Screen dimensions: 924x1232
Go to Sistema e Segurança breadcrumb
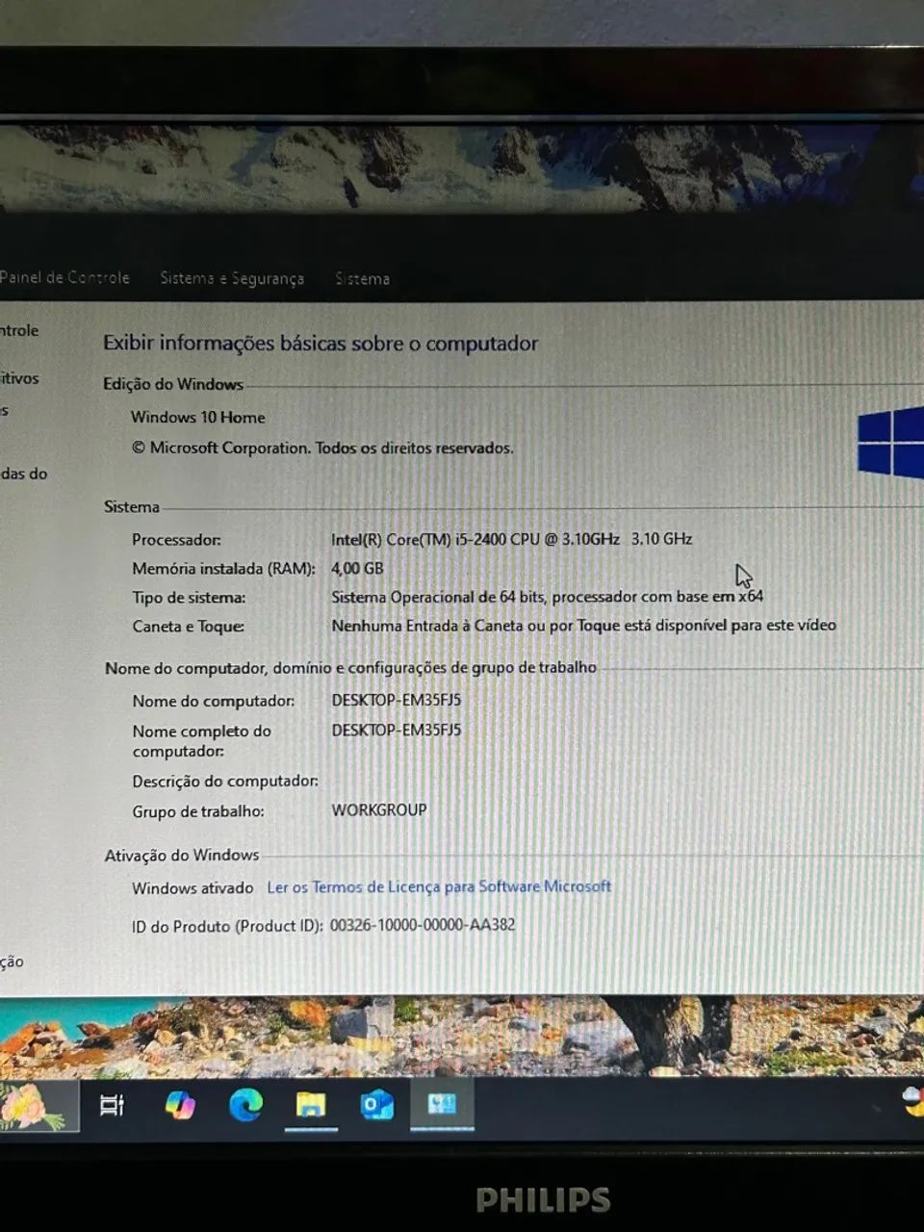coord(232,278)
